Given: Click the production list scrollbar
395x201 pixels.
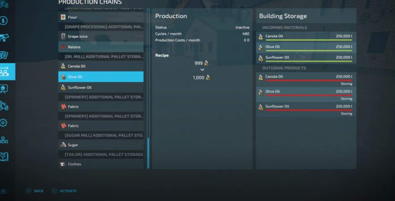Looking at the screenshot, I should (x=148, y=152).
